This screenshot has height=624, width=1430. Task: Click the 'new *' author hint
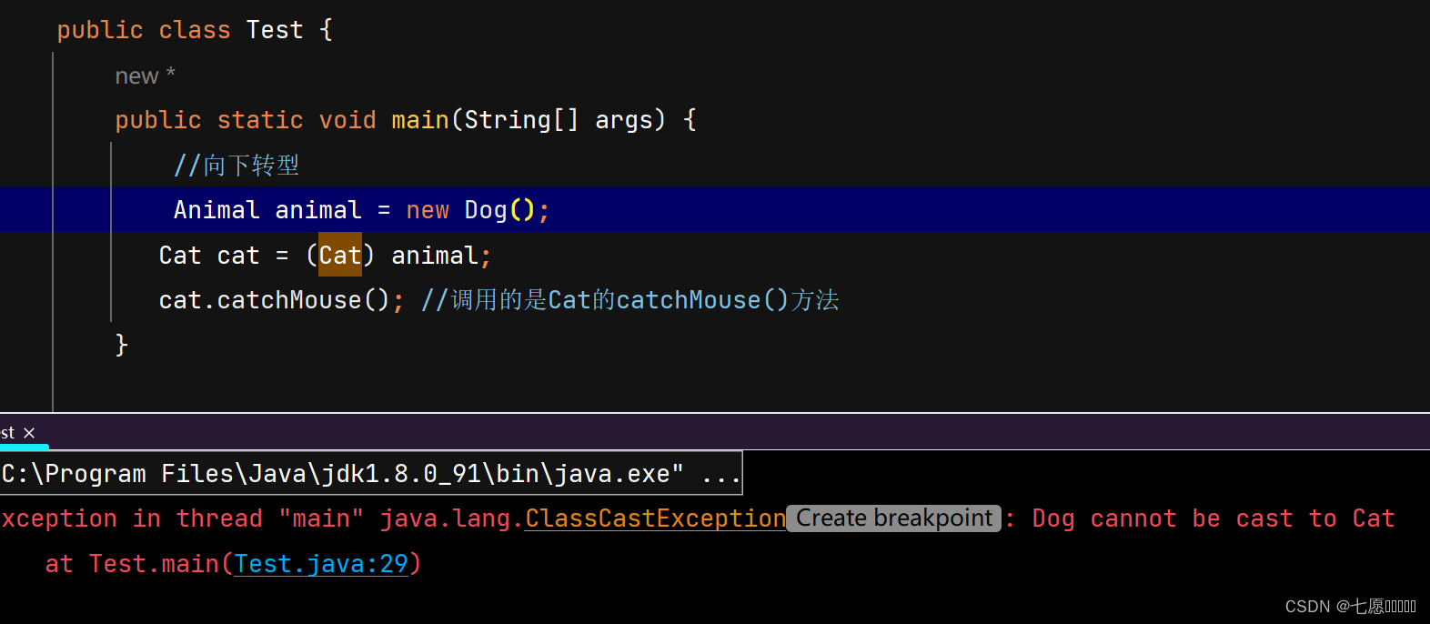pos(145,76)
